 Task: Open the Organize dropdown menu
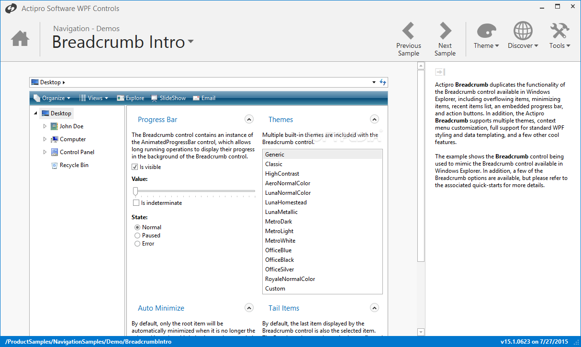point(52,98)
